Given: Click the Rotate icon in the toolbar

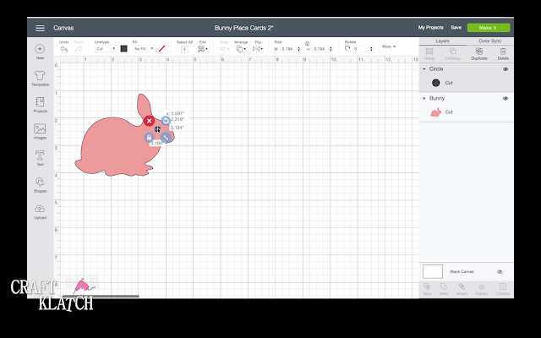Looking at the screenshot, I should click(x=347, y=49).
